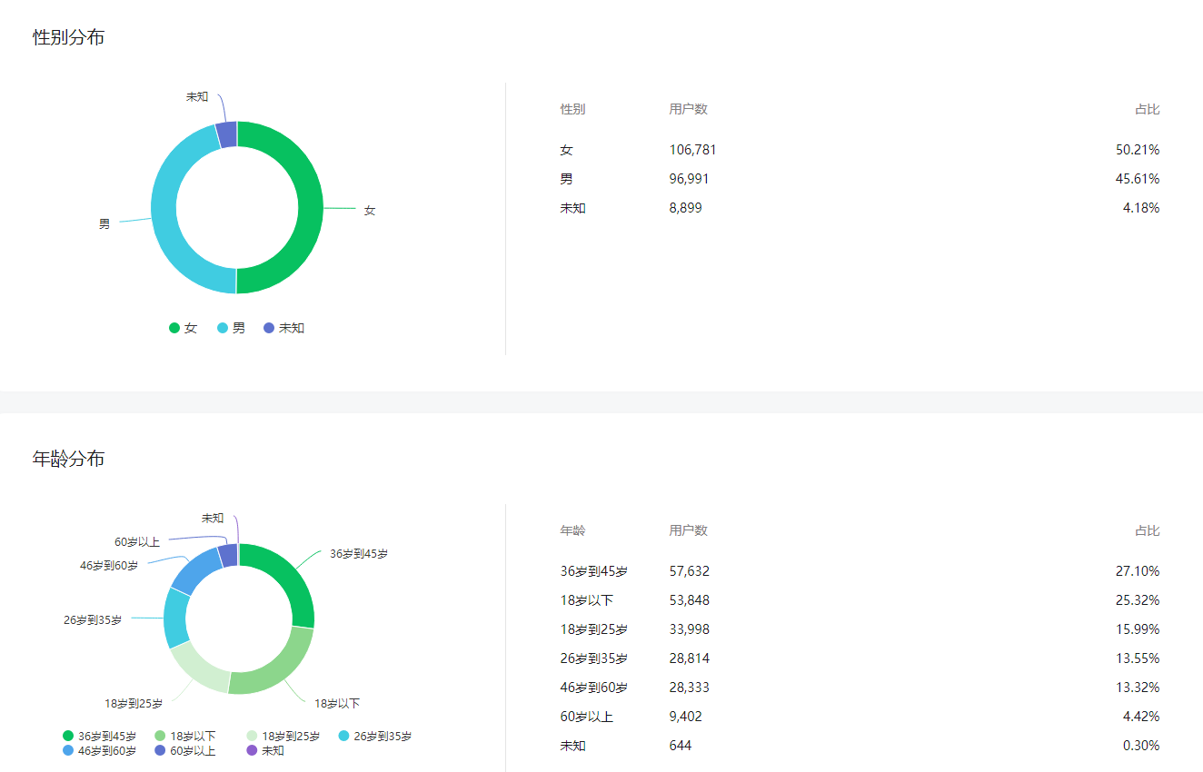Click the 用户数 header in gender table
1203x772 pixels.
(688, 109)
